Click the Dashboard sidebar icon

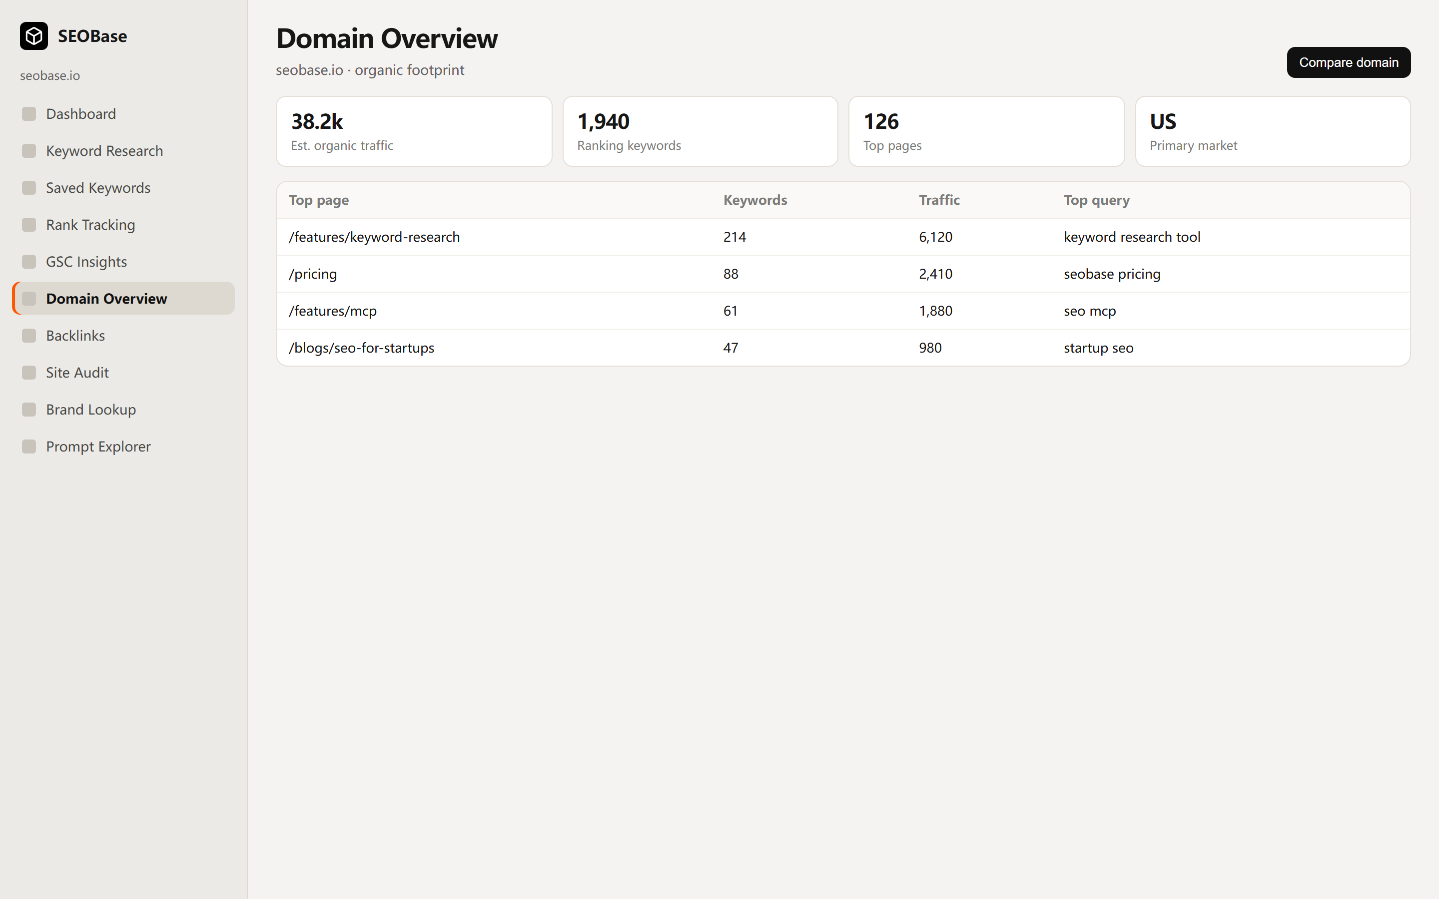[29, 113]
